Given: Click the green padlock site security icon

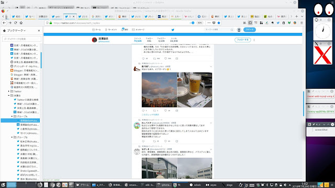Looking at the screenshot, I should point(51,23).
